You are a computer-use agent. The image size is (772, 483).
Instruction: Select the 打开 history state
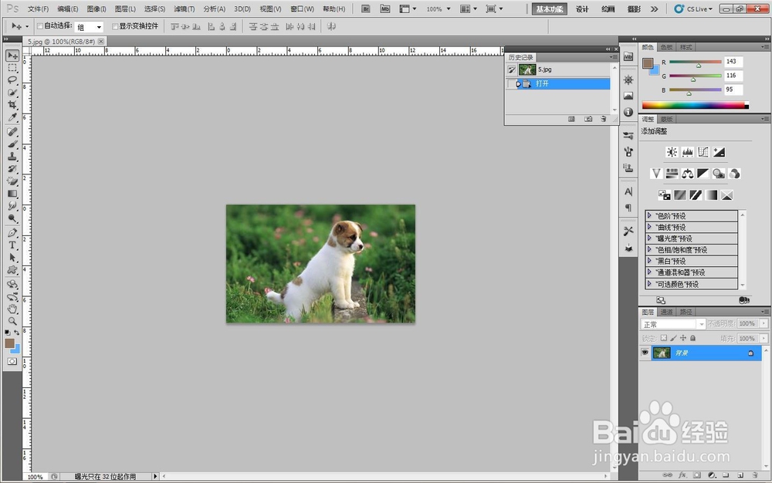(x=558, y=83)
